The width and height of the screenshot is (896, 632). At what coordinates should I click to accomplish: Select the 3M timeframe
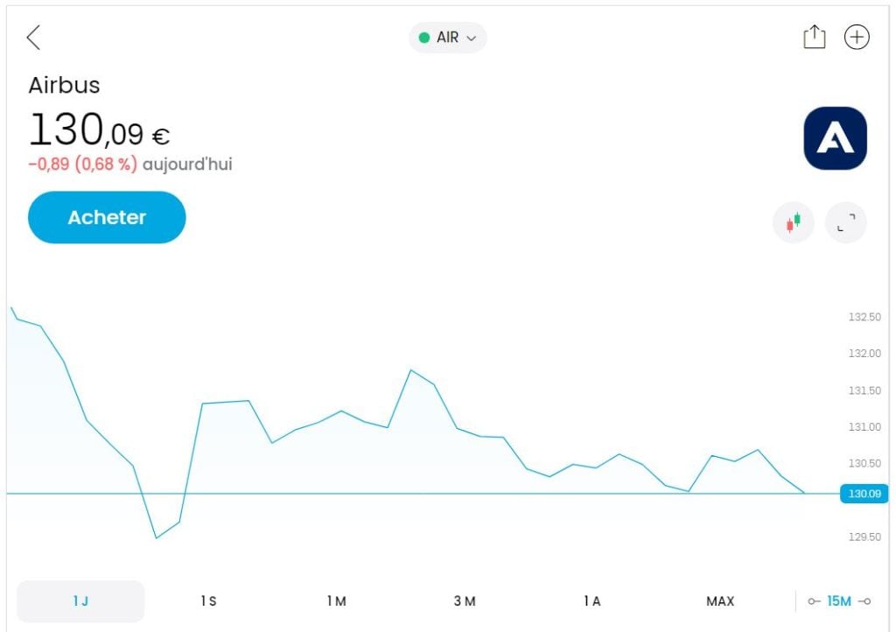(465, 601)
